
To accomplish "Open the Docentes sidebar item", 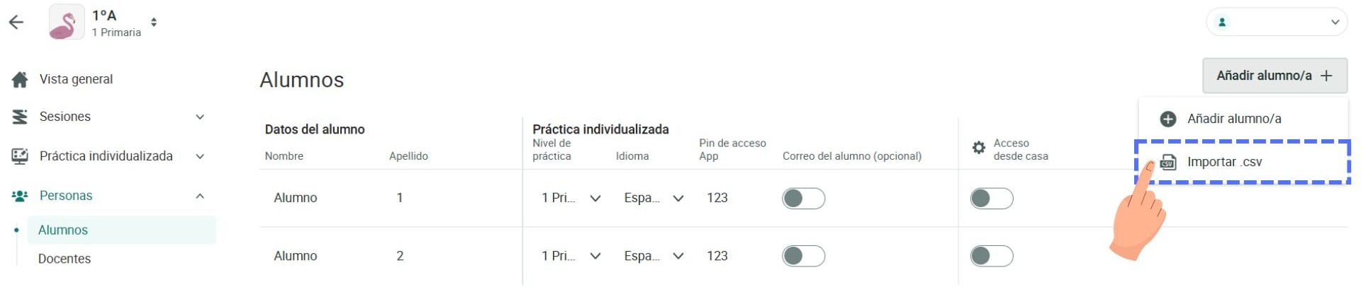I will click(65, 259).
